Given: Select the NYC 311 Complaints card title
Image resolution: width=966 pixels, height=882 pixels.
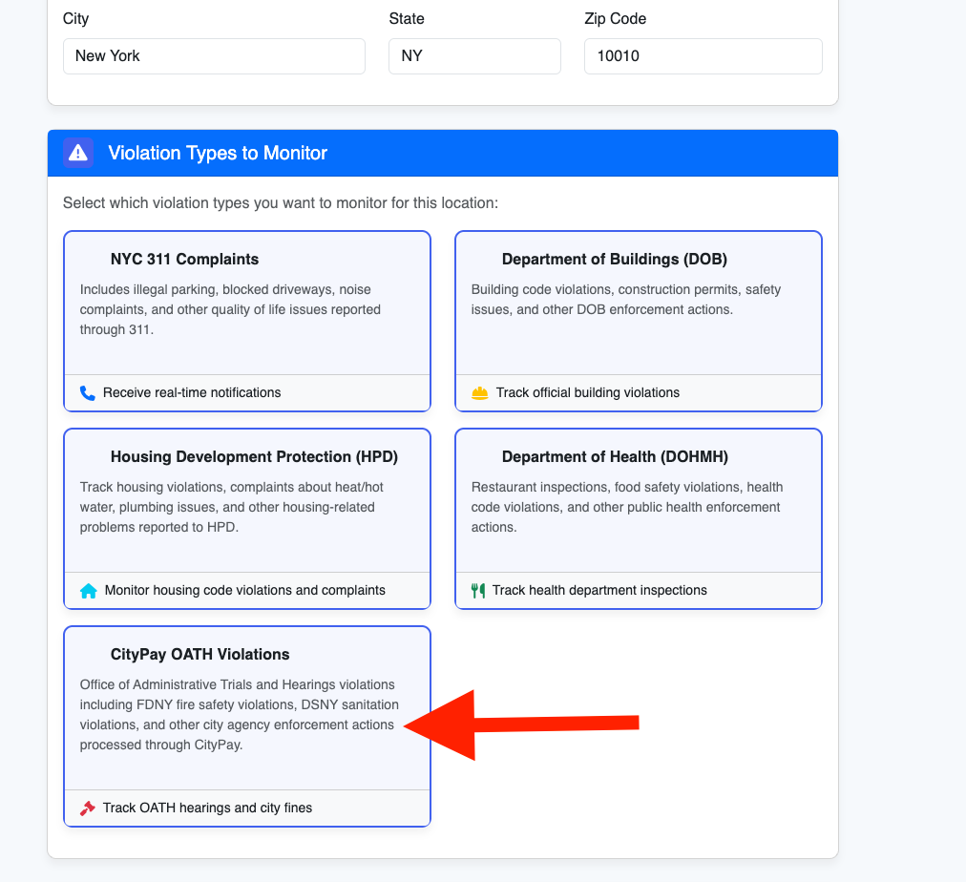Looking at the screenshot, I should 184,259.
